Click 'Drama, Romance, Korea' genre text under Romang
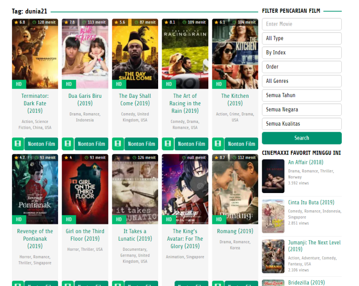 (x=235, y=245)
